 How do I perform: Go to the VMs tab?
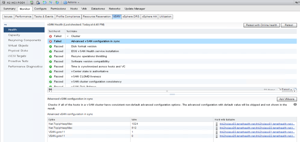[84, 9]
